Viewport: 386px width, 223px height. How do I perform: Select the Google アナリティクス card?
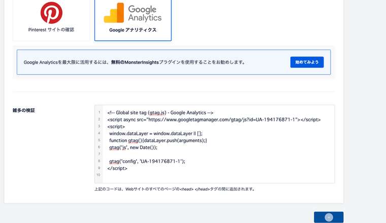pos(133,20)
